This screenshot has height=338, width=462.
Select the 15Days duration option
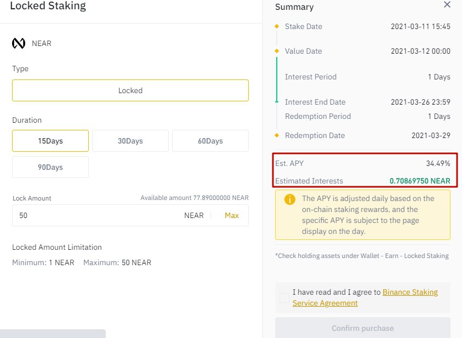pos(50,141)
